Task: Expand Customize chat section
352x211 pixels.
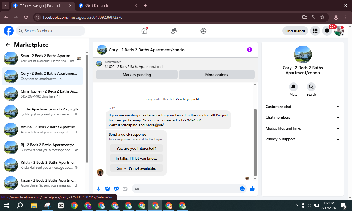Action: pos(302,107)
